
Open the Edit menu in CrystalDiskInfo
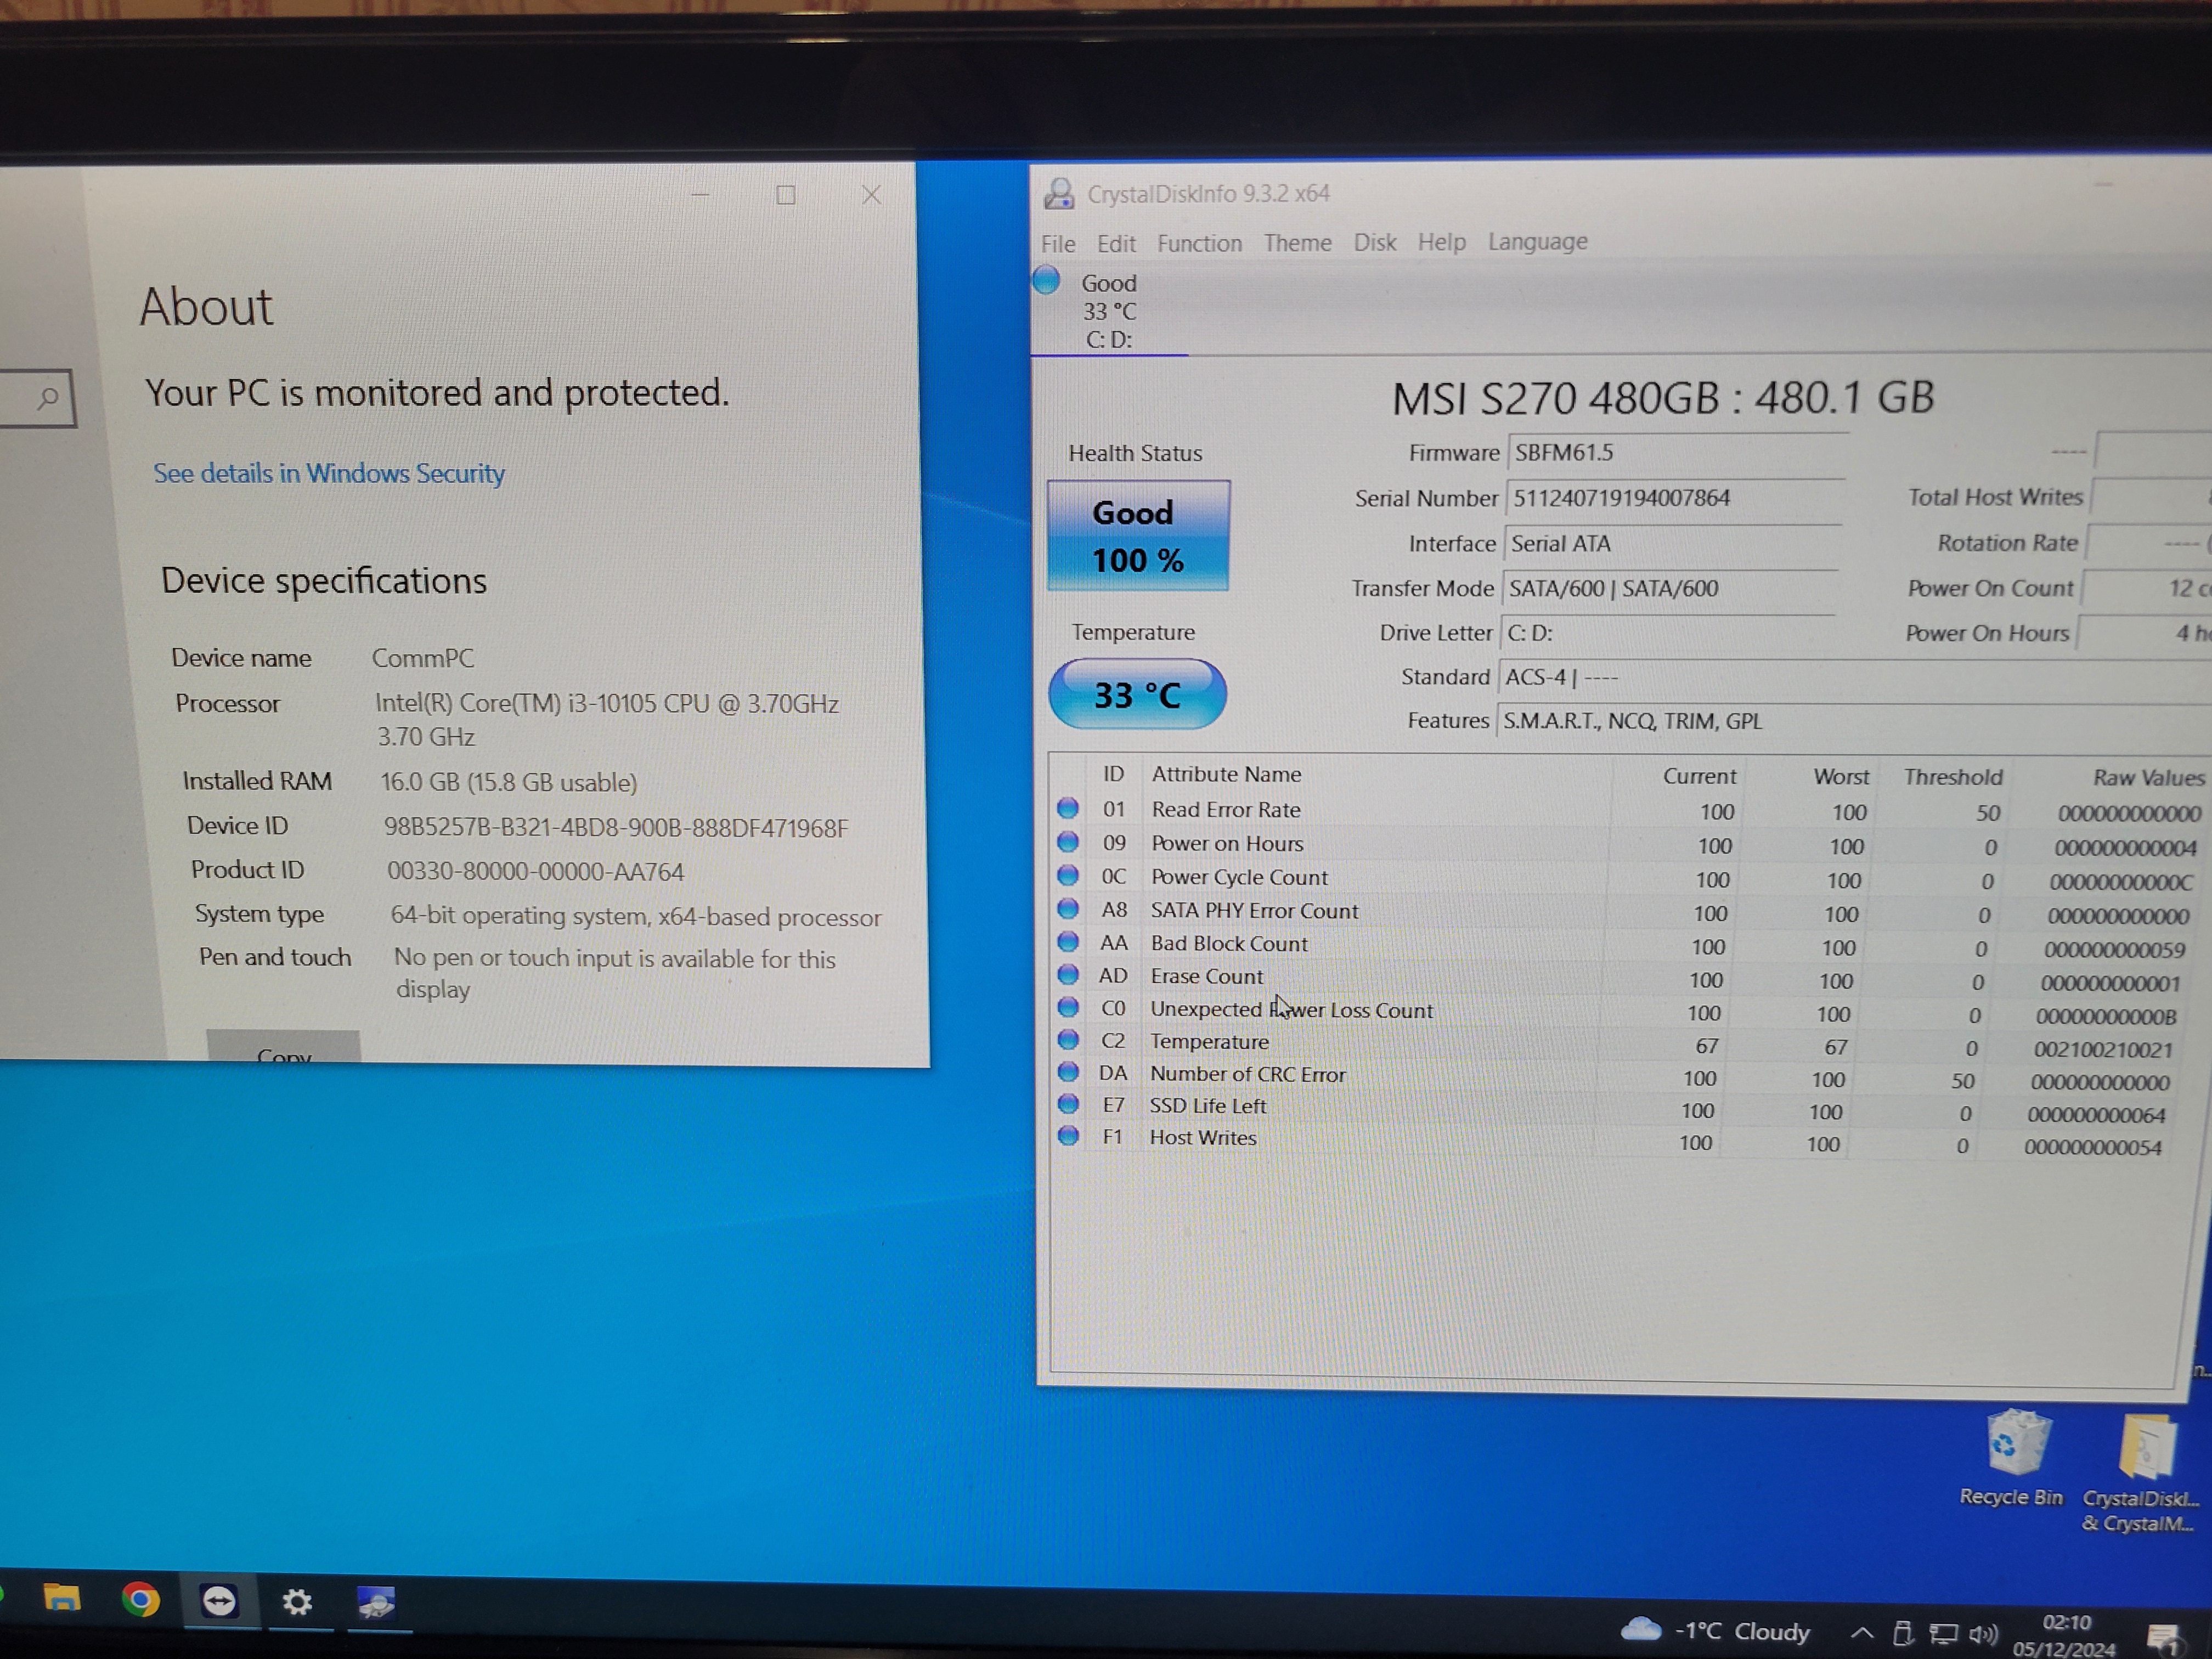pos(1116,244)
